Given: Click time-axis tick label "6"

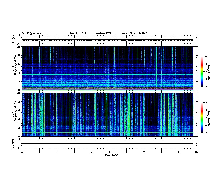Looking at the screenshot, I should (126, 153).
